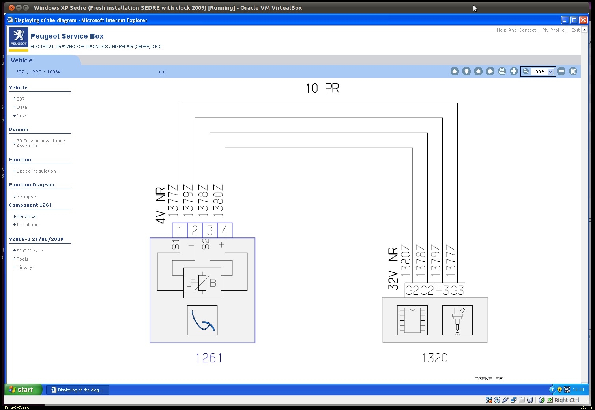595x410 pixels.
Task: Click the Exit link
Action: pyautogui.click(x=575, y=30)
